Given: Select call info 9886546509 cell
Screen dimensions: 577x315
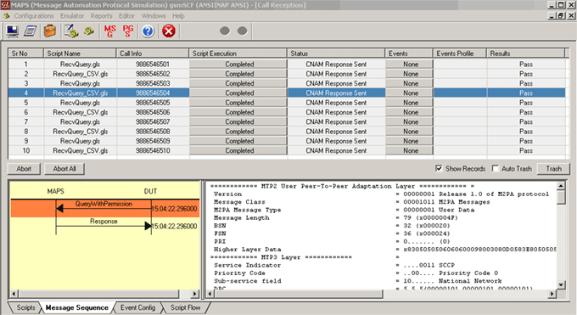Looking at the screenshot, I should (153, 141).
